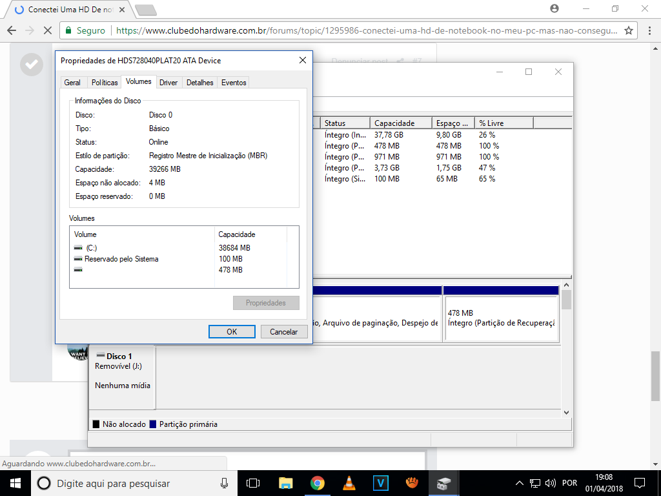
Task: Select the (C:) volume in the list
Action: (x=91, y=248)
